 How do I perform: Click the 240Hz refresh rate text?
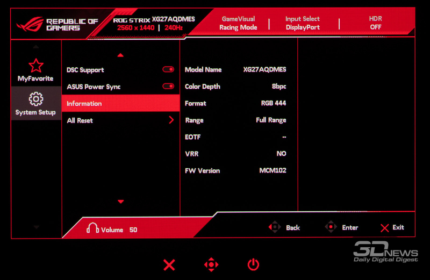tap(174, 28)
